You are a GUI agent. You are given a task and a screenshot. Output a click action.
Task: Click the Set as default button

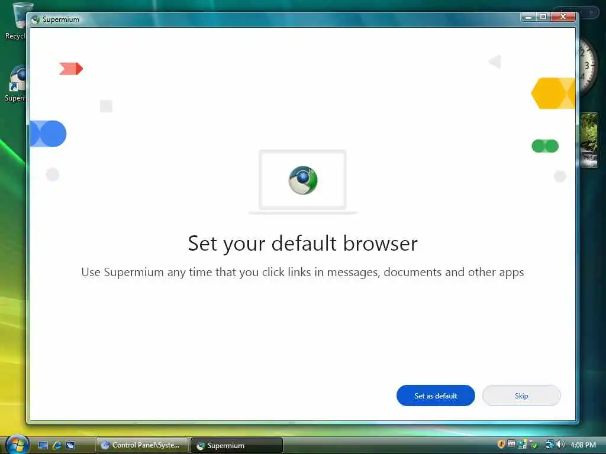[436, 395]
